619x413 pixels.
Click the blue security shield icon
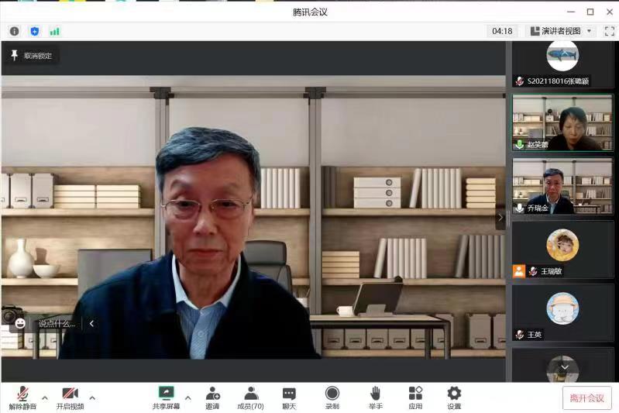coord(34,31)
